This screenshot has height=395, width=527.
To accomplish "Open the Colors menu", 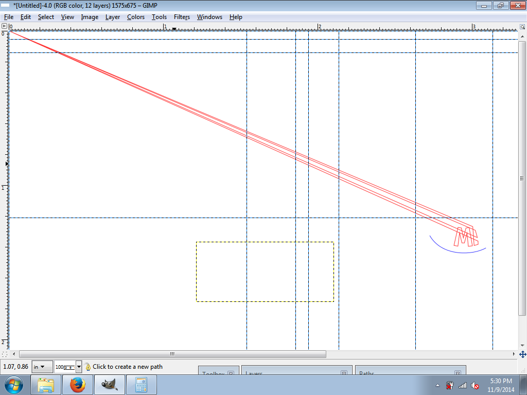I will (136, 17).
